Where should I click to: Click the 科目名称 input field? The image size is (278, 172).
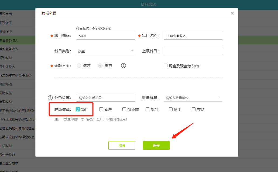pos(193,36)
